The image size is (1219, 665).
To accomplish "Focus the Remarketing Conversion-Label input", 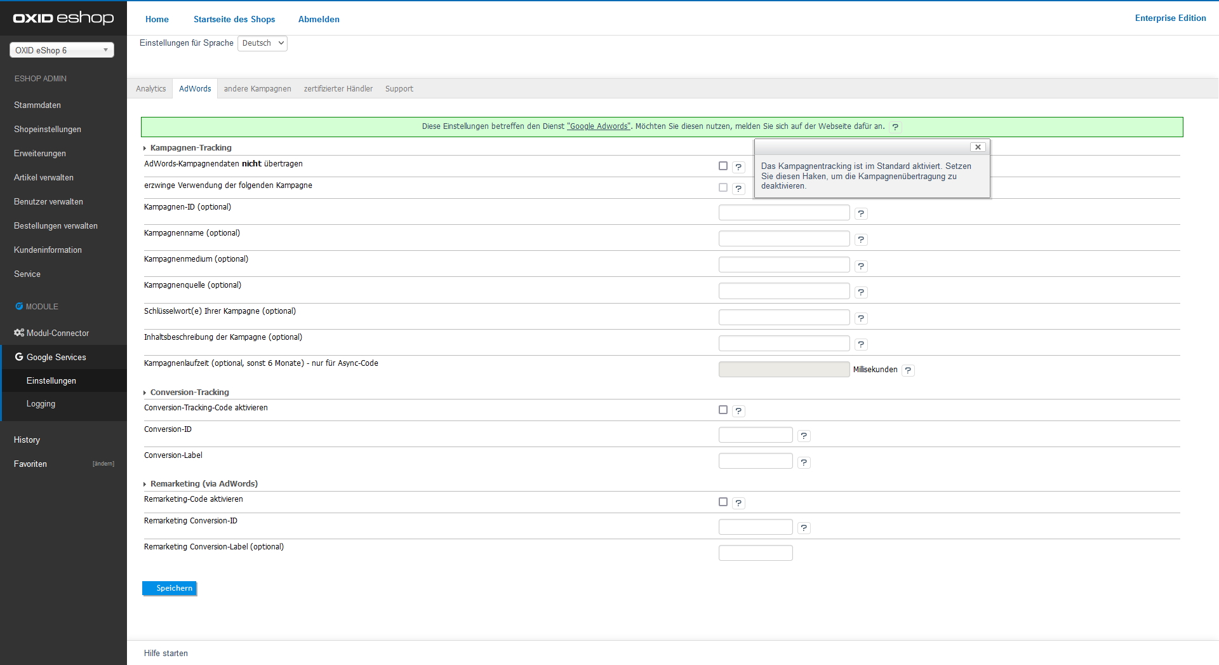I will pyautogui.click(x=756, y=553).
